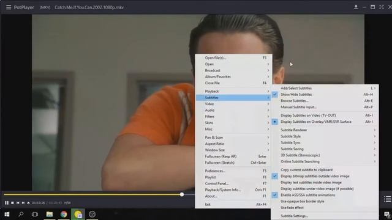This screenshot has height=220, width=392.
Task: Toggle Display bitmap subtitles outside video image
Action: click(x=325, y=176)
